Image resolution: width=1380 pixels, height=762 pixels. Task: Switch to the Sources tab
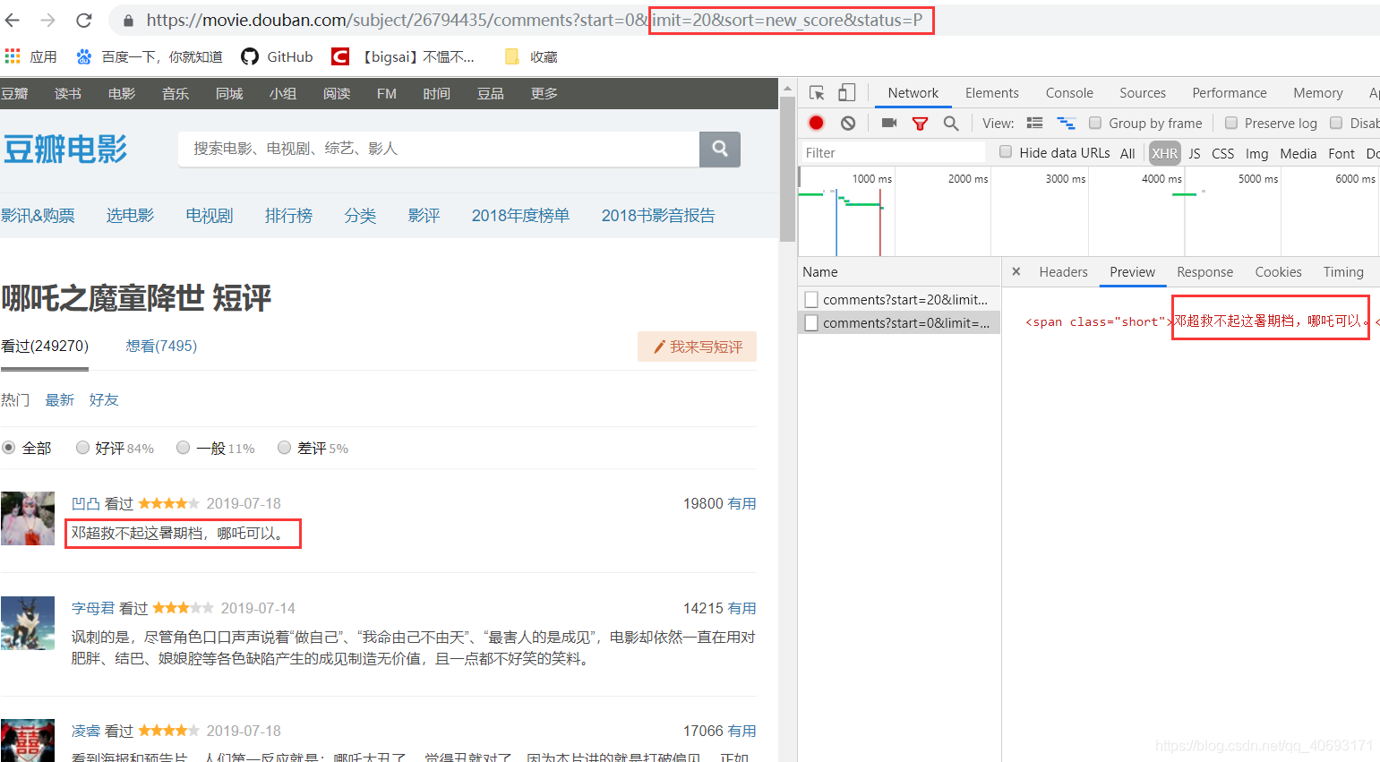[x=1142, y=92]
